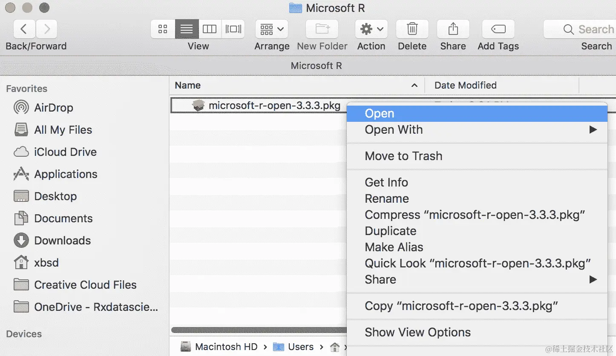Image resolution: width=616 pixels, height=356 pixels.
Task: Choose Open in context menu
Action: click(477, 114)
